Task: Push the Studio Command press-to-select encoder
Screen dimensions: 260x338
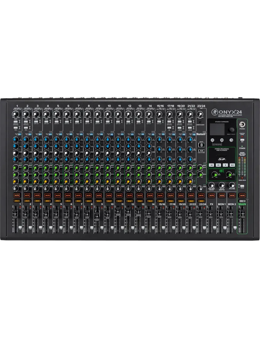Action: tap(231, 130)
